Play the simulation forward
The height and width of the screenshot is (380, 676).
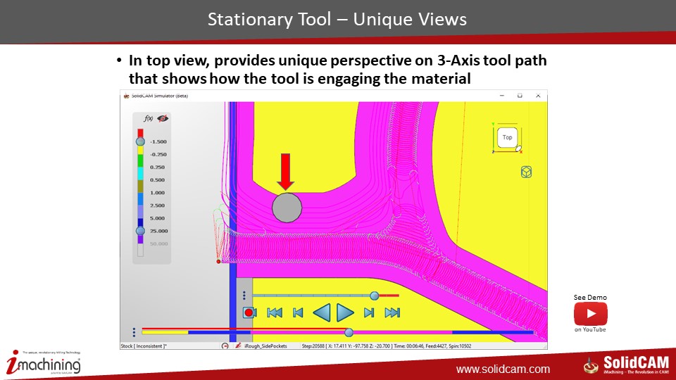[345, 312]
